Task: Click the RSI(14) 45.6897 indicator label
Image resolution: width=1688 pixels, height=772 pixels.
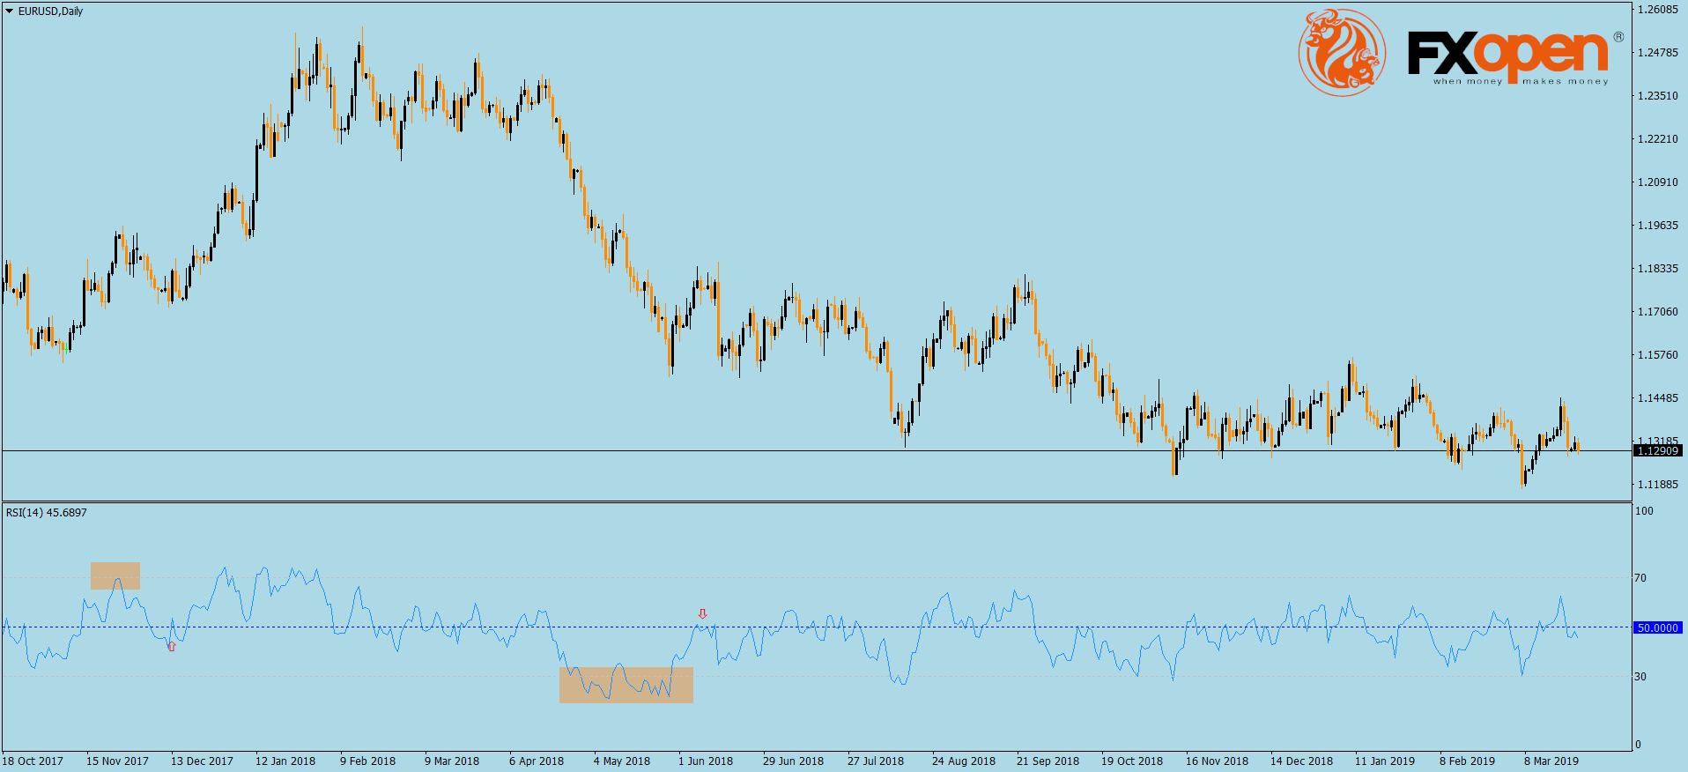Action: point(47,513)
